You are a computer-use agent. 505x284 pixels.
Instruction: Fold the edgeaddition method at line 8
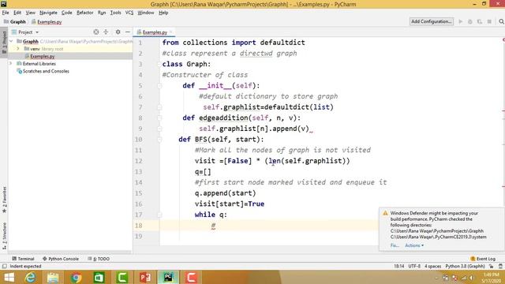[159, 118]
